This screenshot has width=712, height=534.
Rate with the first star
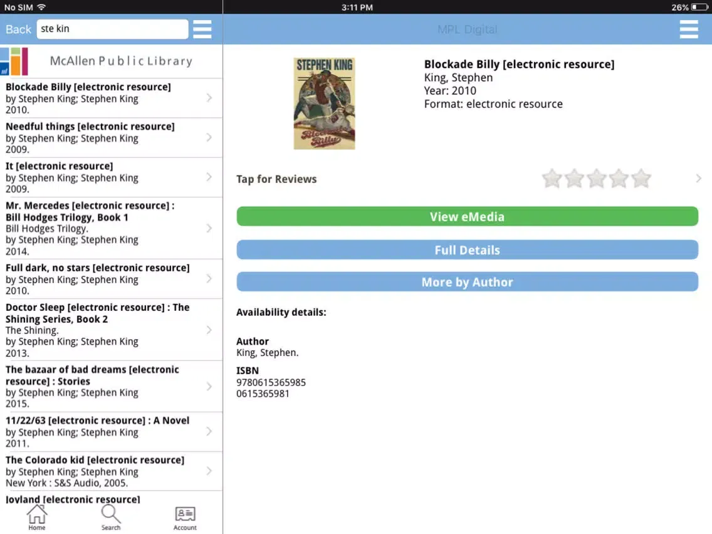[552, 179]
